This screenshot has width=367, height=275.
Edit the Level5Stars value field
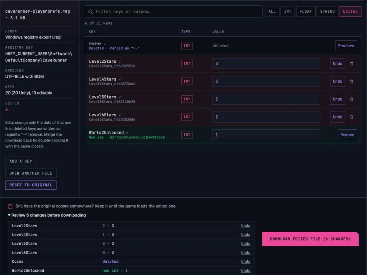(266, 99)
